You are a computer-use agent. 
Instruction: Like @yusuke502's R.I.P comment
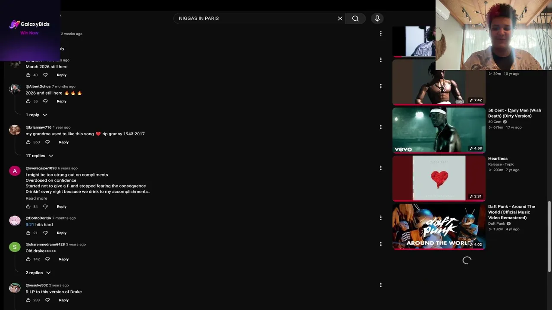pyautogui.click(x=28, y=300)
